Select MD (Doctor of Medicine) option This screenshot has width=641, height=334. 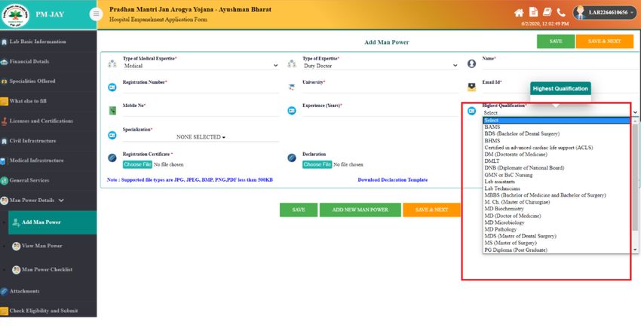tap(557, 216)
